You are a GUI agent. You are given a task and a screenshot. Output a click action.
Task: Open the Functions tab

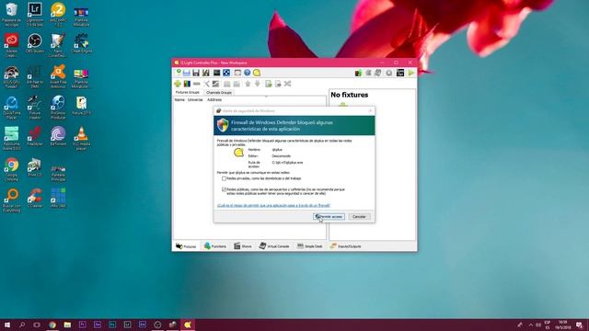215,246
